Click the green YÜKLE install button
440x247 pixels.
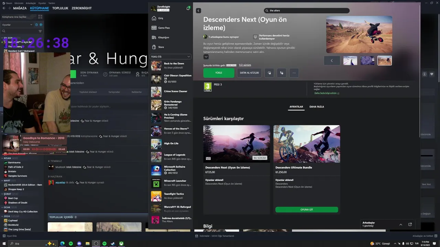coord(219,73)
